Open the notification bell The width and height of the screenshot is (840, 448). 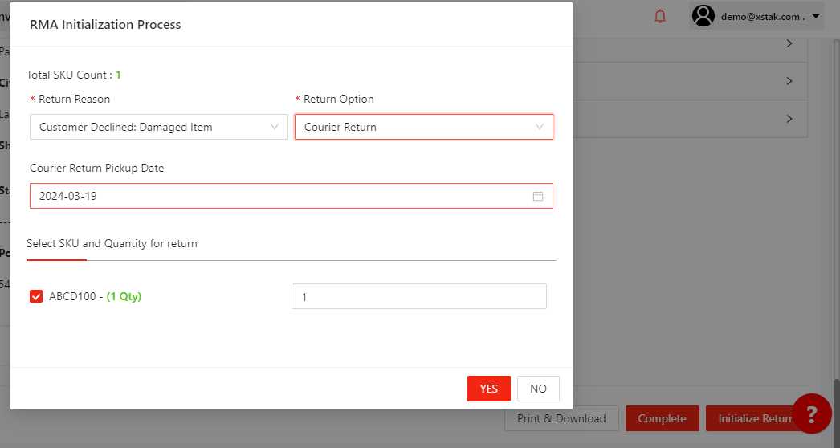[660, 16]
